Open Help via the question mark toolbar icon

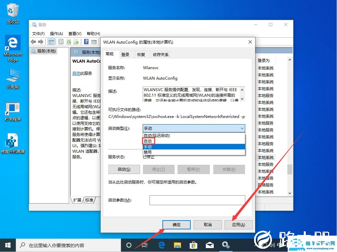click(x=86, y=42)
